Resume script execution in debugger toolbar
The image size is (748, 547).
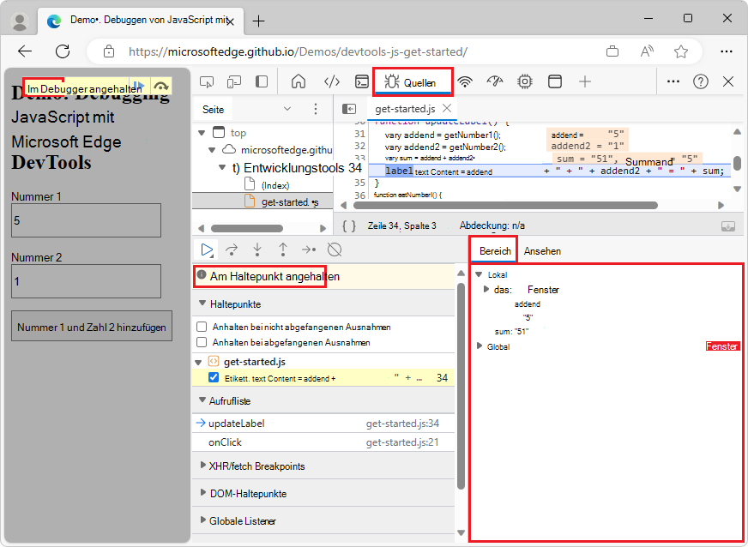click(207, 249)
